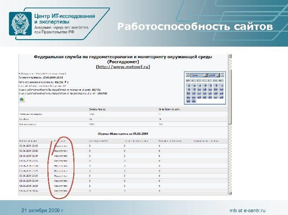Click the 09.06.2009 22:09 timestamp
Screen dimensions: 288x215
(x=28, y=156)
